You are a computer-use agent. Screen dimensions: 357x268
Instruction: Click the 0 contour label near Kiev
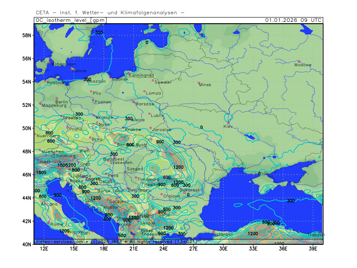coord(201,127)
